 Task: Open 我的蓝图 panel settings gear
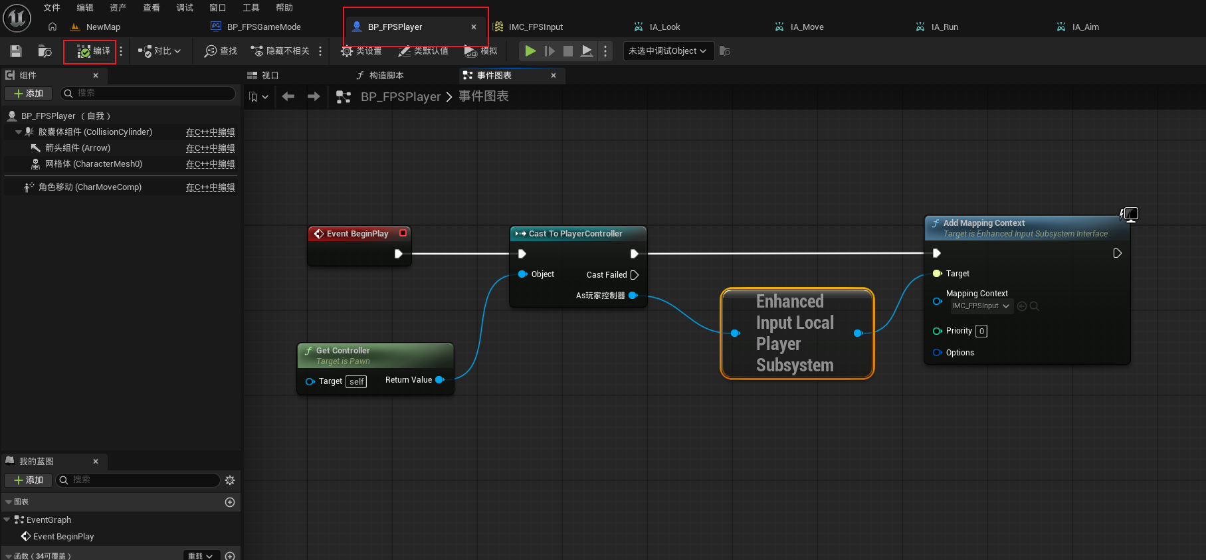230,480
